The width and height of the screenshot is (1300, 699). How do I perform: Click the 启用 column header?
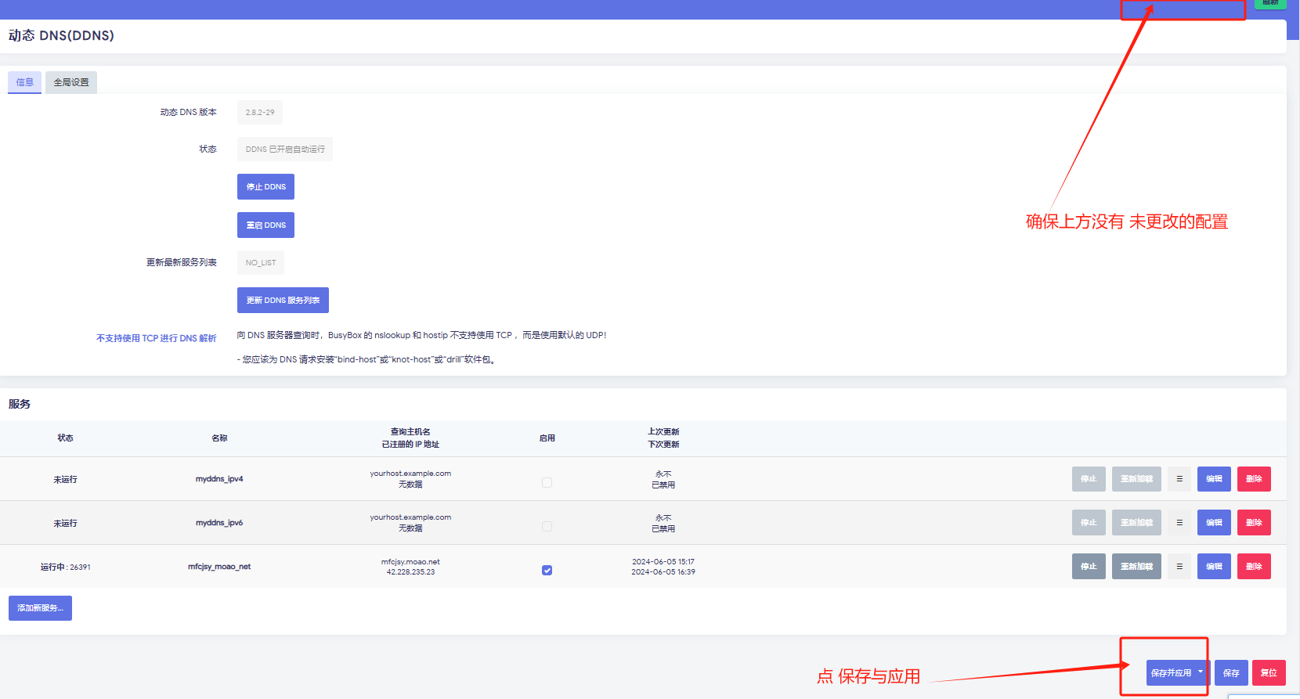tap(547, 438)
